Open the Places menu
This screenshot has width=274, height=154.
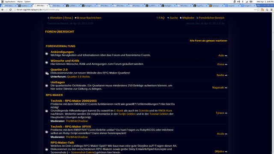click(x=20, y=2)
